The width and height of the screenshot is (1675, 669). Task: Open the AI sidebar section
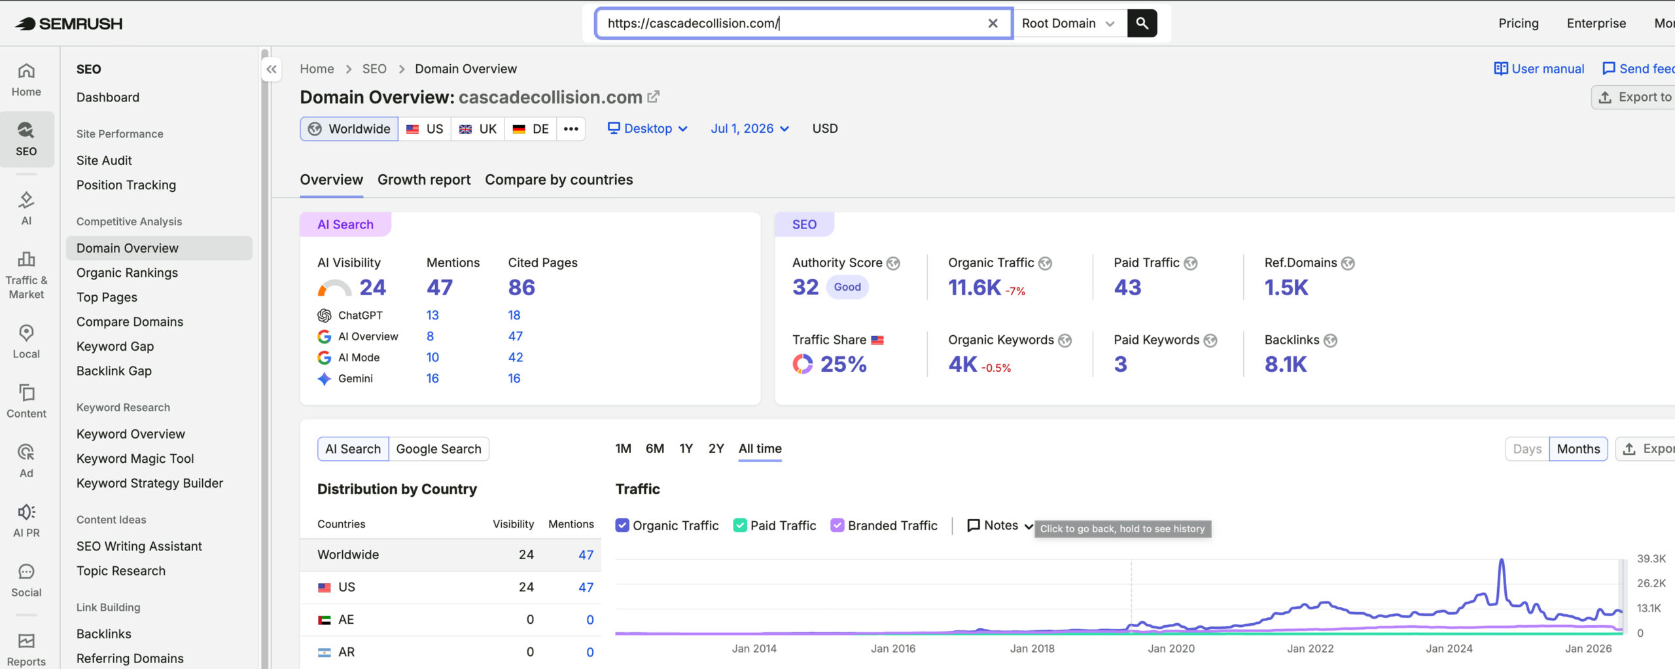coord(26,208)
